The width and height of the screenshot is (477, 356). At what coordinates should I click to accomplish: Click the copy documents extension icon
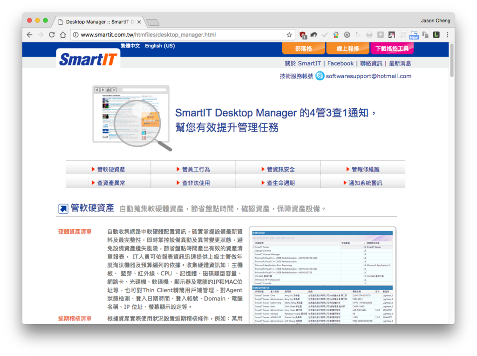click(x=425, y=34)
